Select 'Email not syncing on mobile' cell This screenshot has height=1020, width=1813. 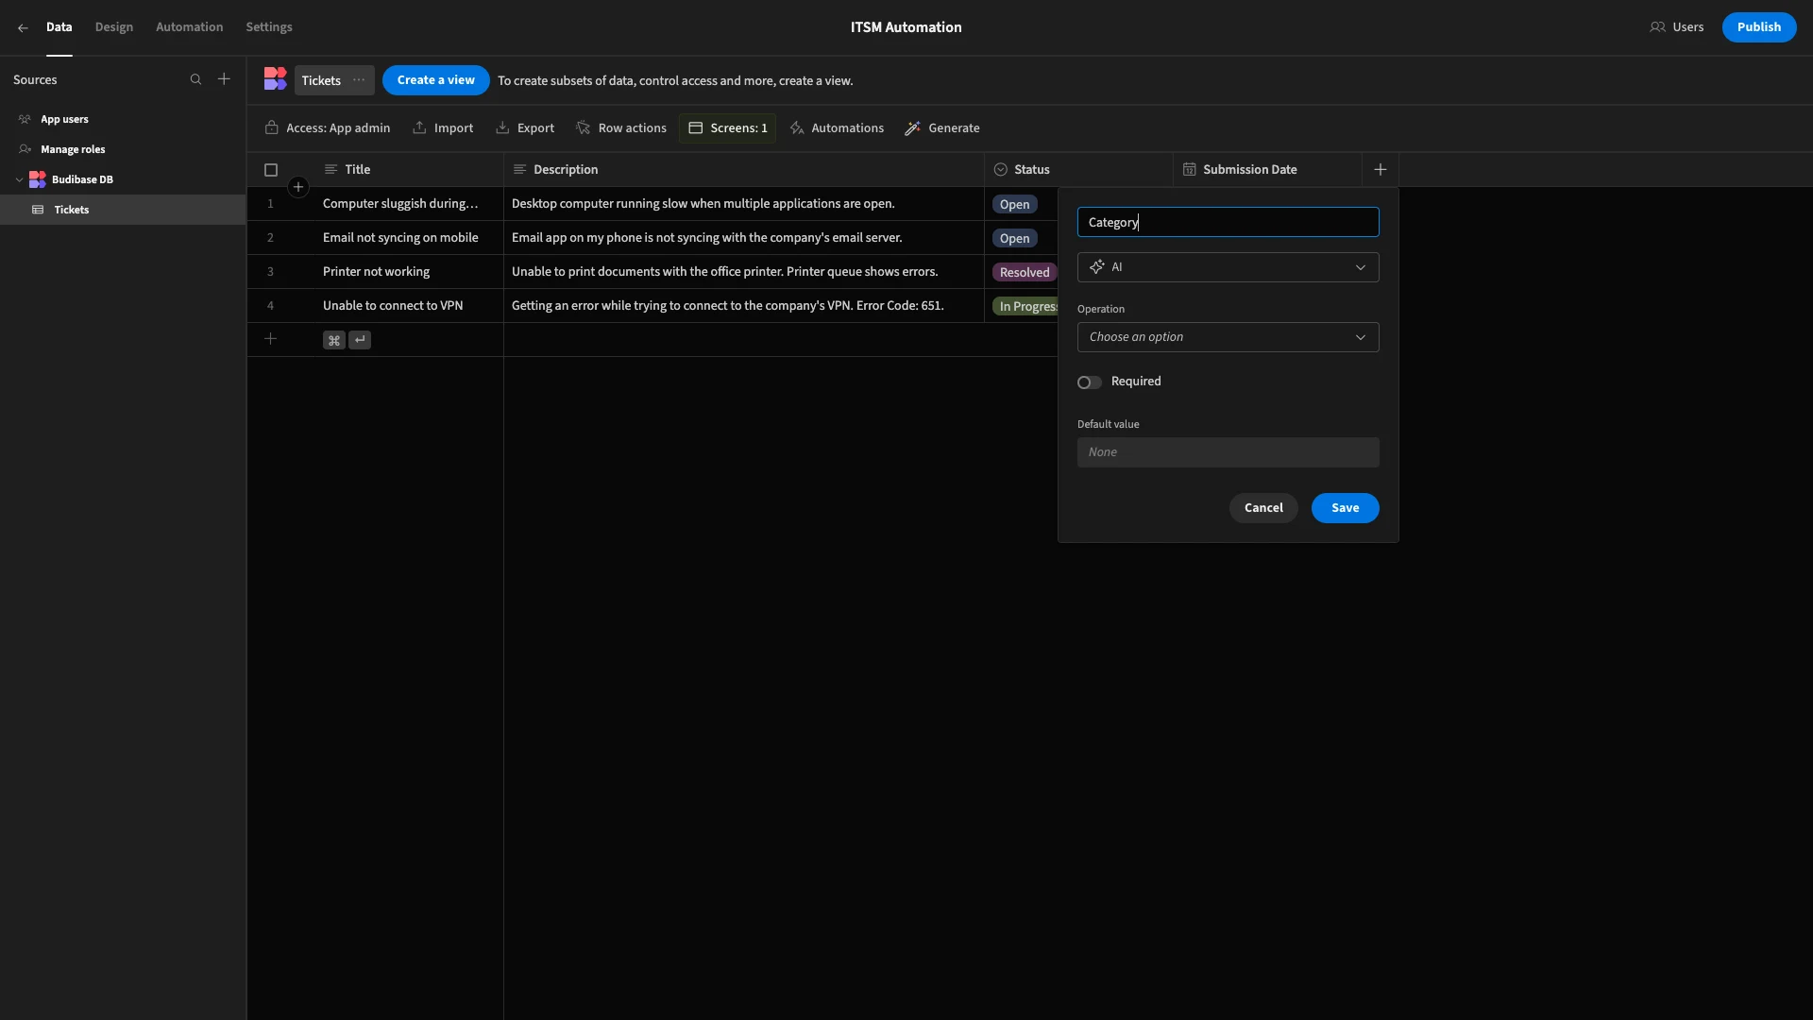[409, 238]
